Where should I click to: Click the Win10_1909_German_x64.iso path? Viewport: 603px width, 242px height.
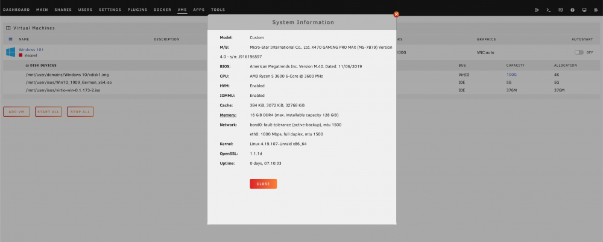69,82
